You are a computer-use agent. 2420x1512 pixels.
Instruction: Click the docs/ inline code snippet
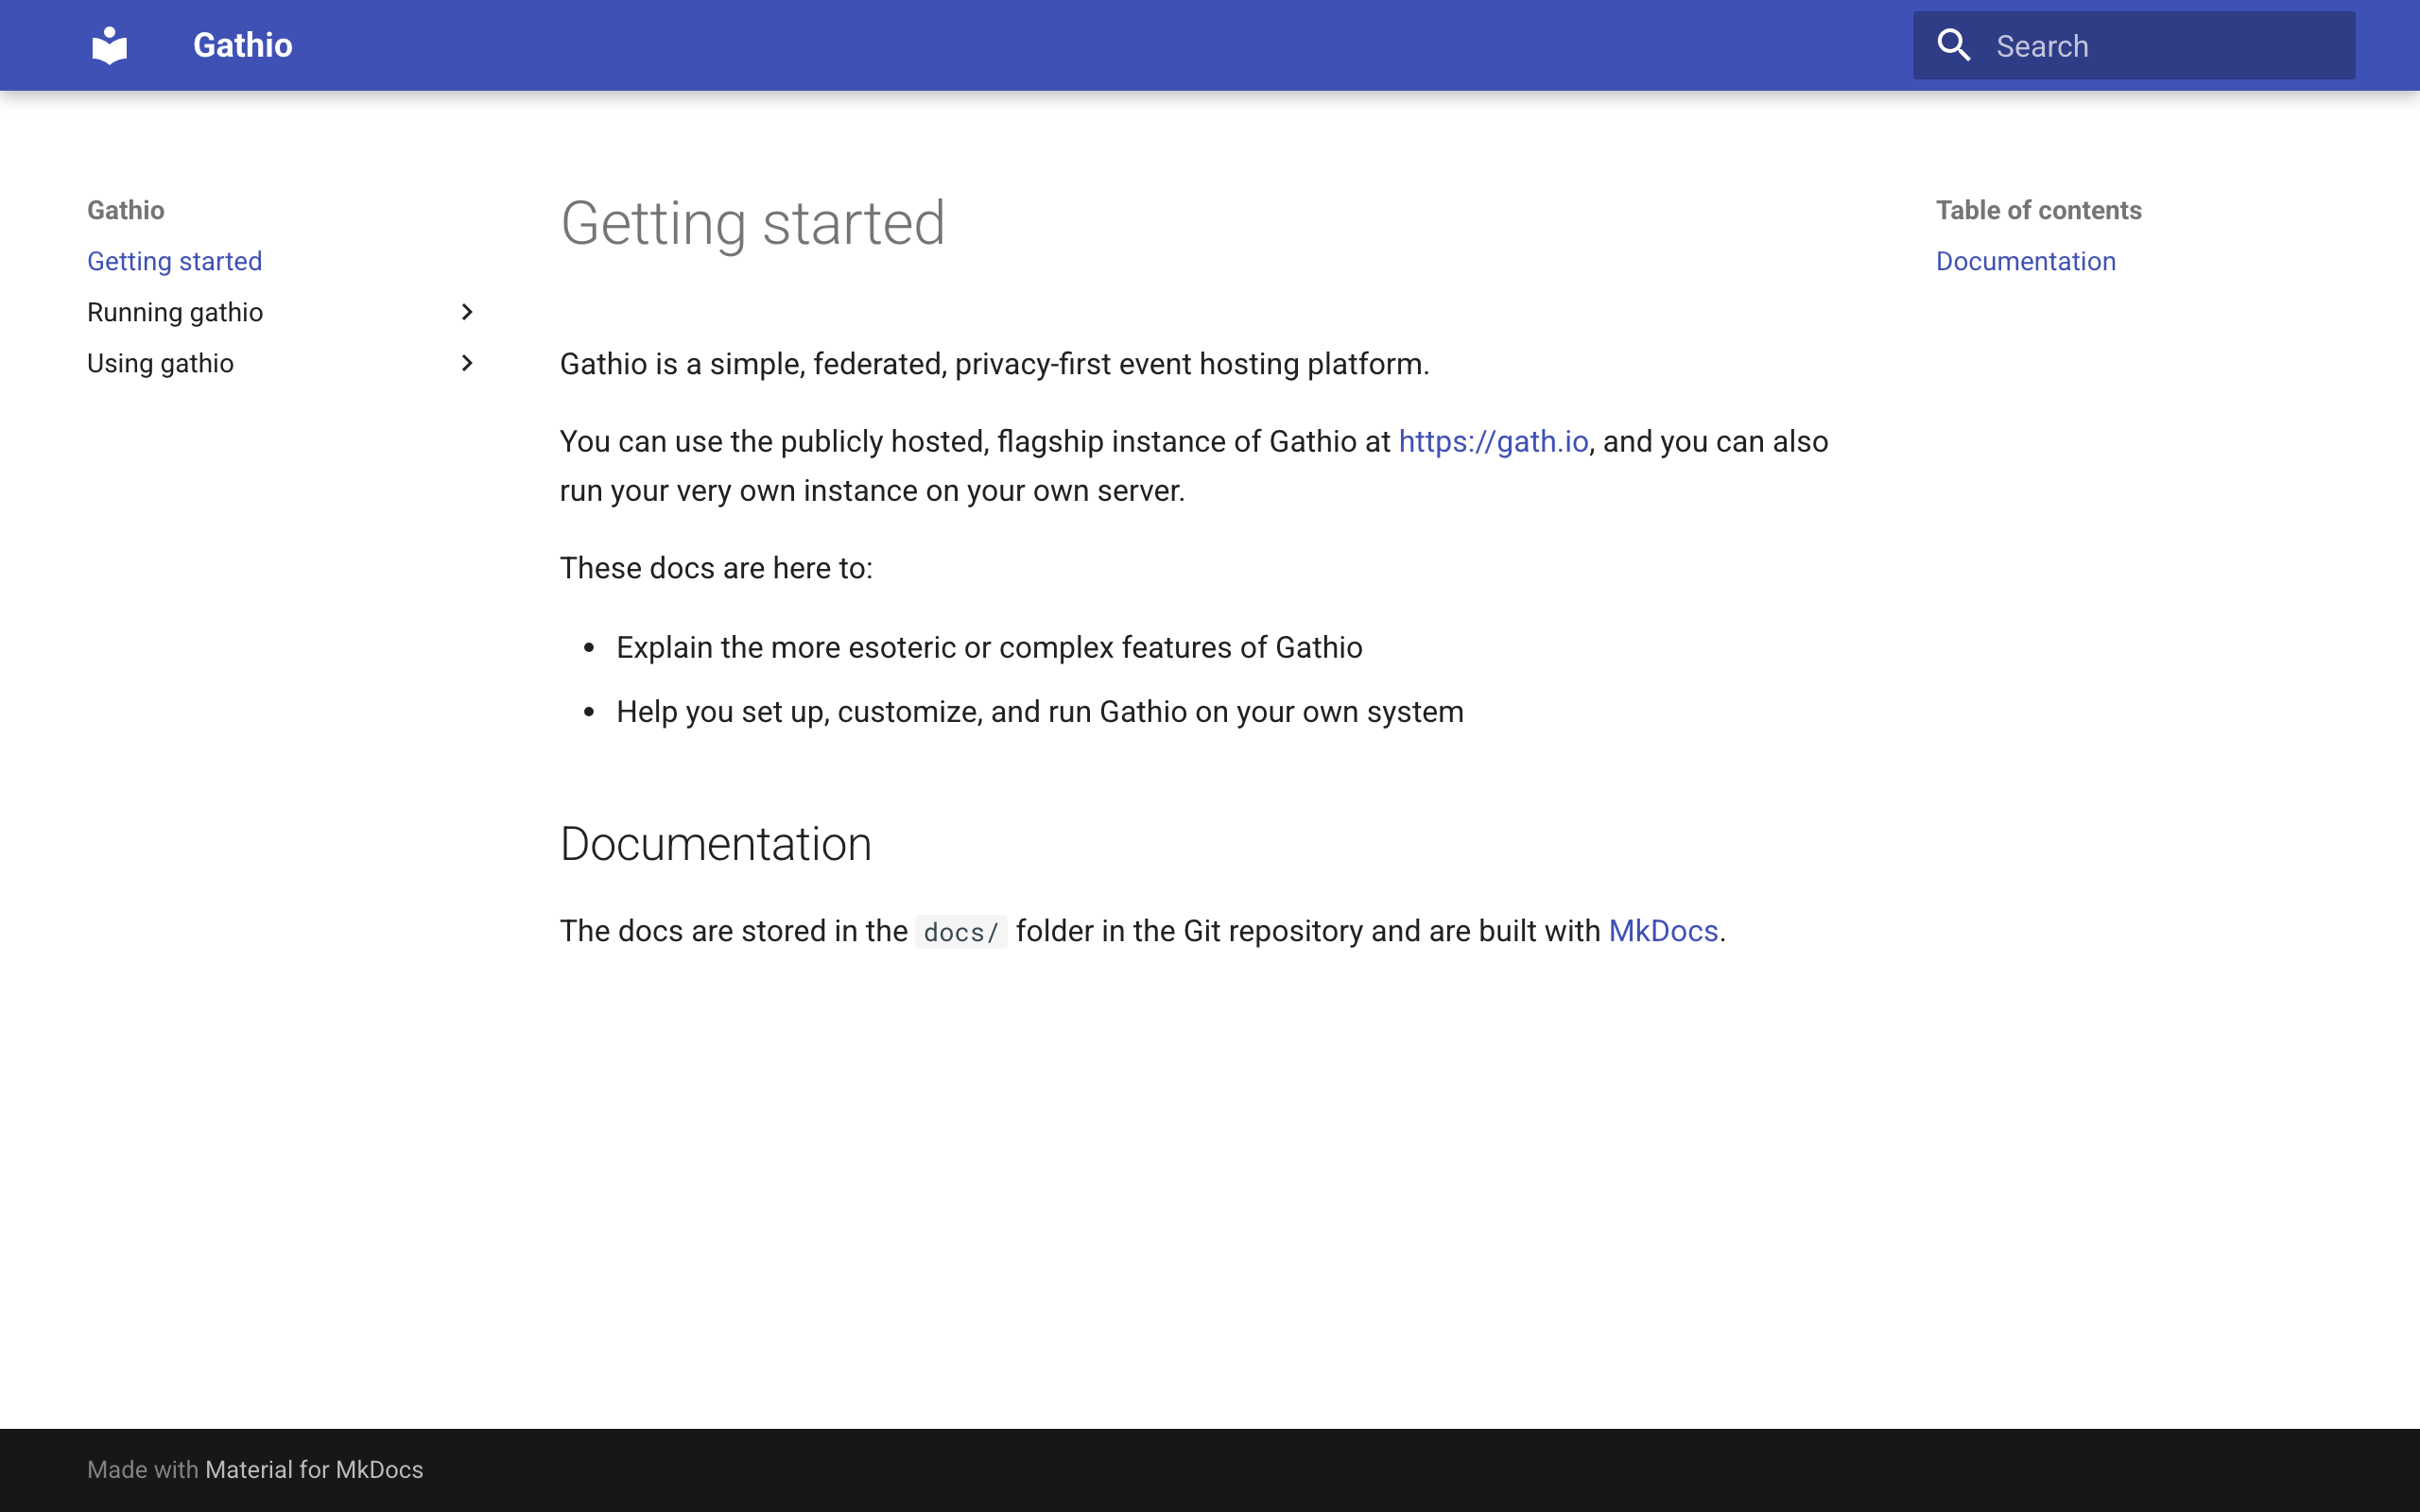pos(960,932)
